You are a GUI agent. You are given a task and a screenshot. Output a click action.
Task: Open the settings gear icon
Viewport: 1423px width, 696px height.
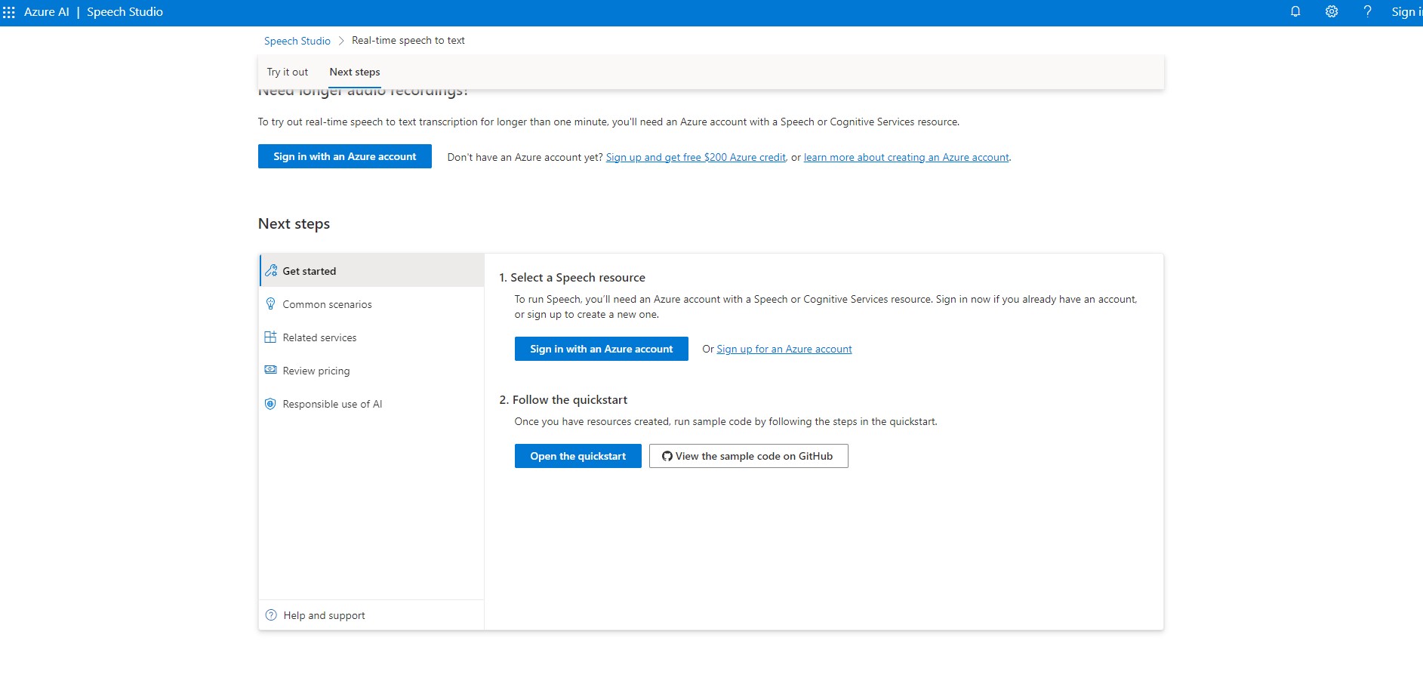[1332, 11]
